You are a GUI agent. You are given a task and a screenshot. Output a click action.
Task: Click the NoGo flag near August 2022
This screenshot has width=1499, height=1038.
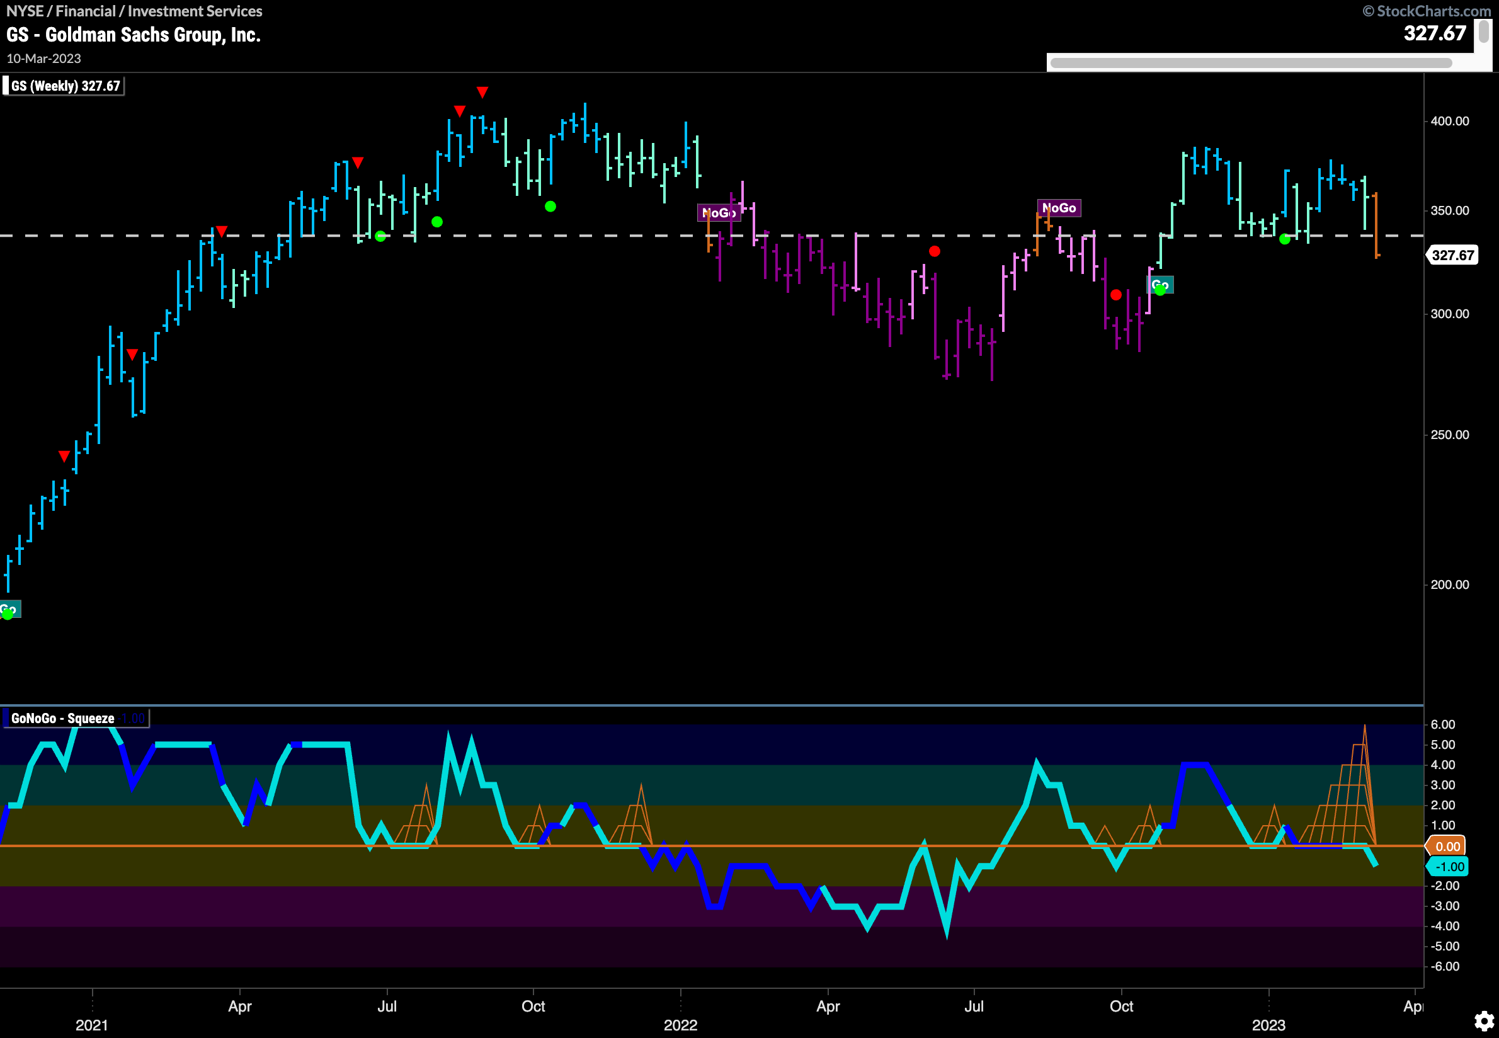tap(1059, 207)
